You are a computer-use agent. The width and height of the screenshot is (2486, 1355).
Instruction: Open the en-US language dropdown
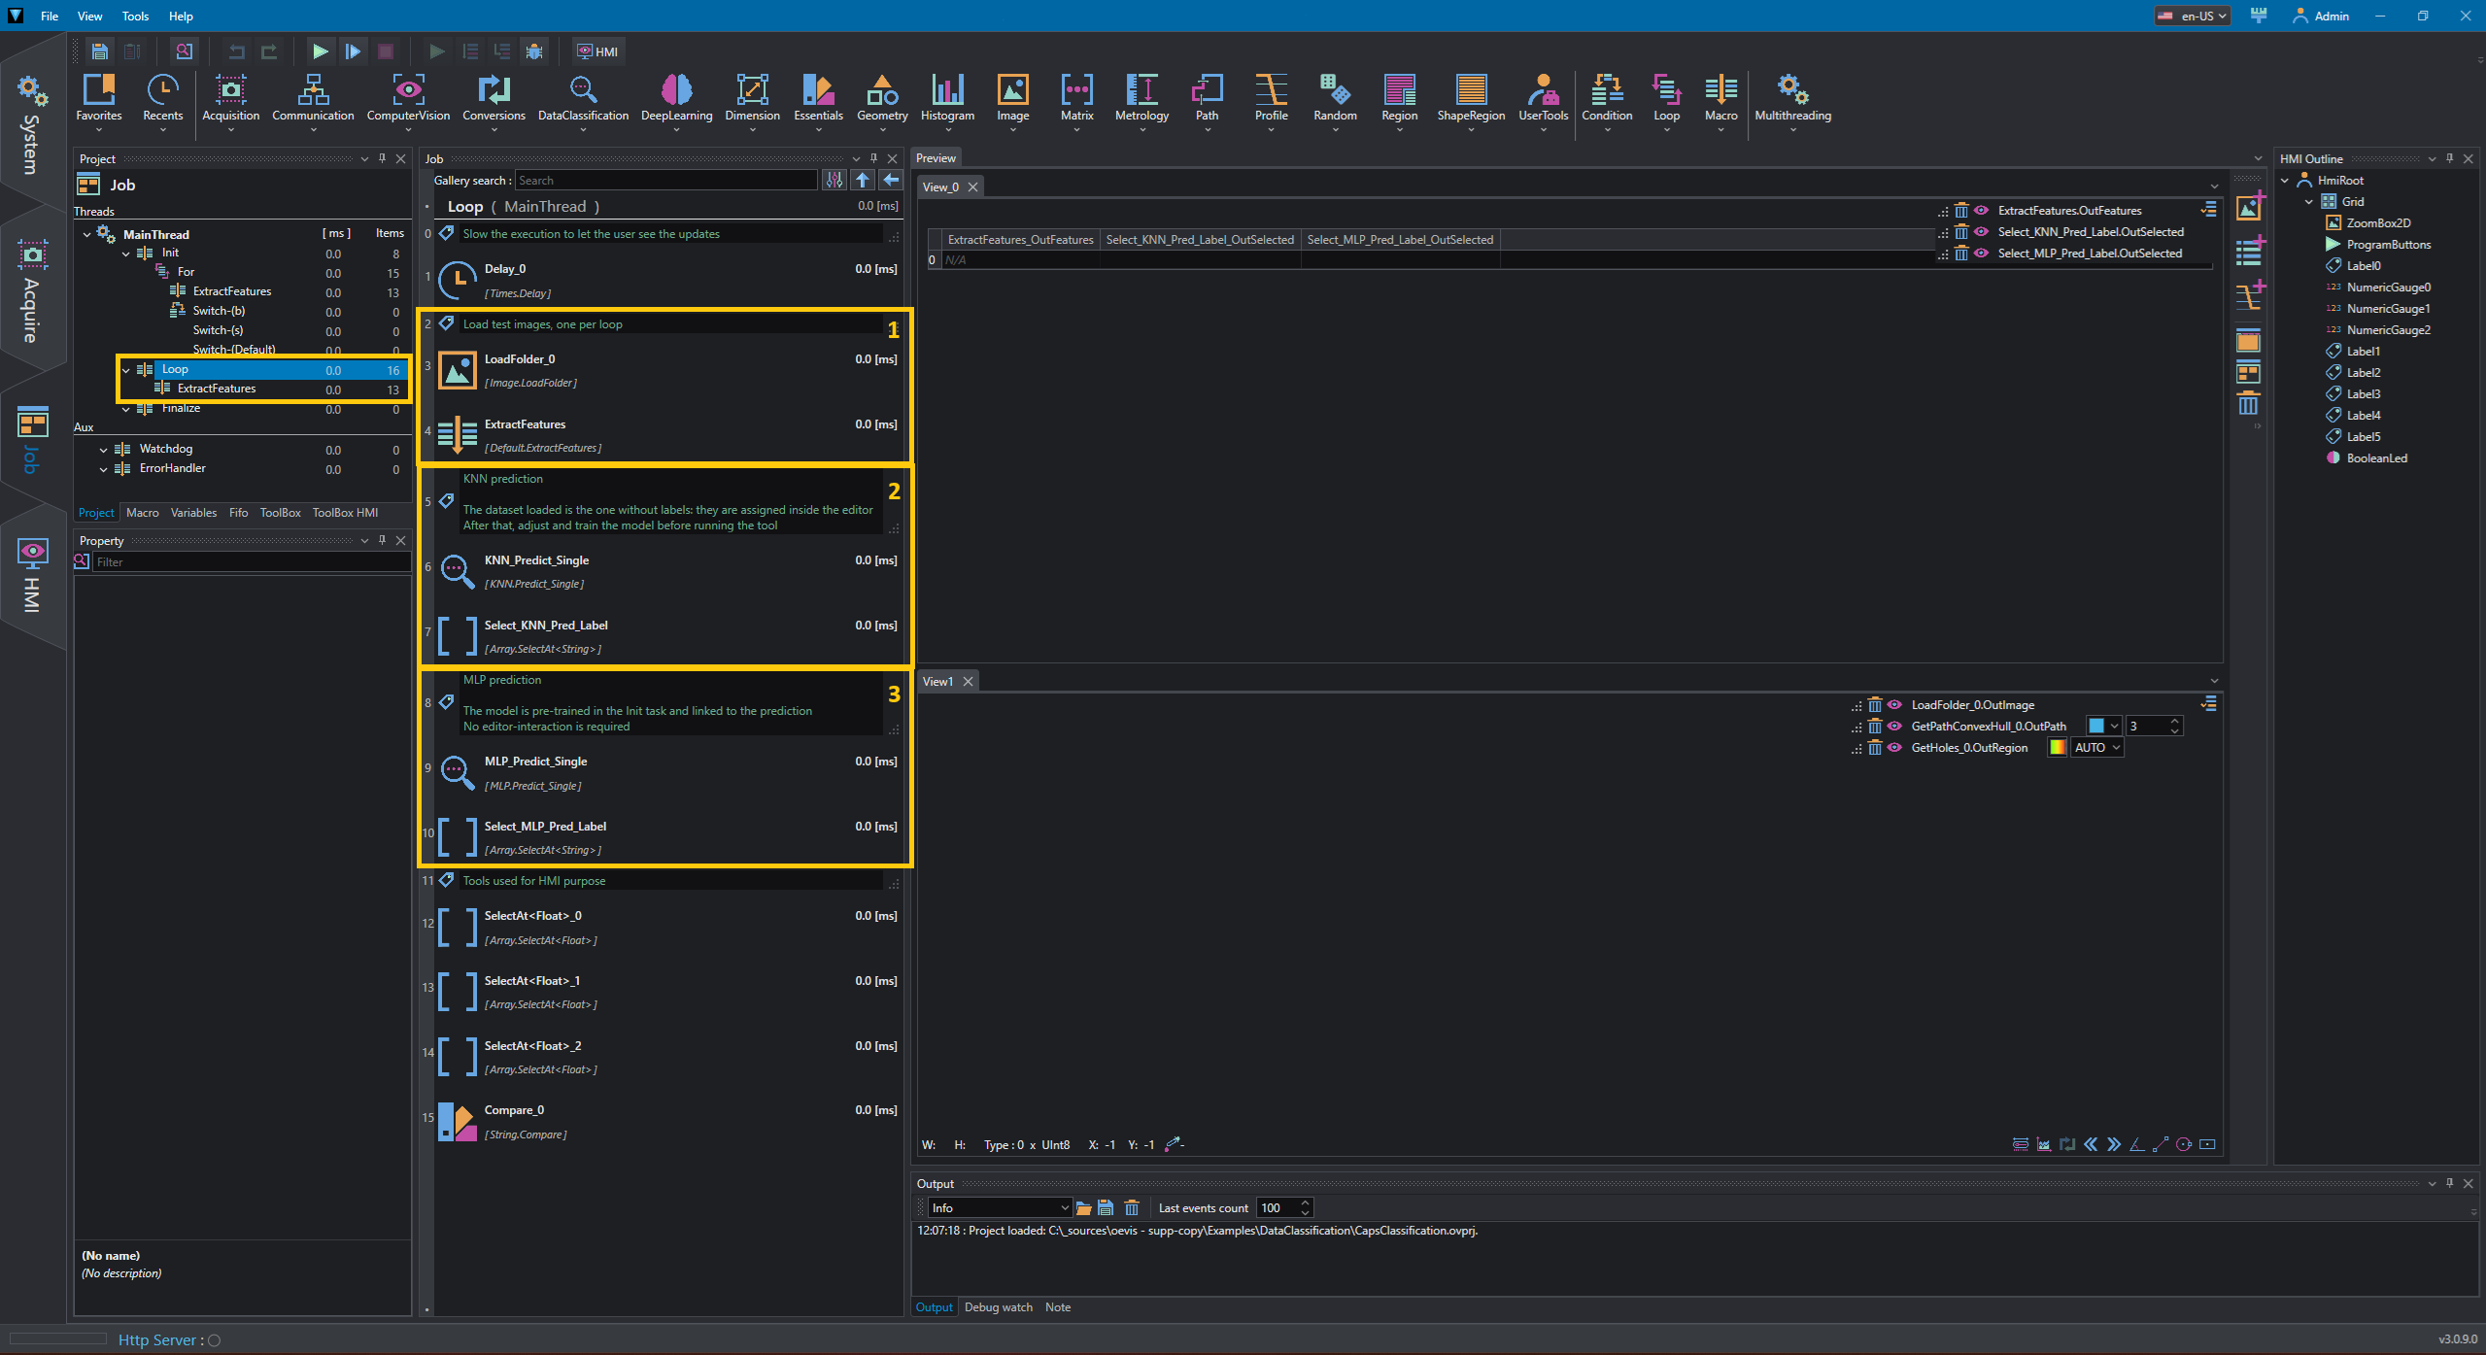[x=2192, y=16]
